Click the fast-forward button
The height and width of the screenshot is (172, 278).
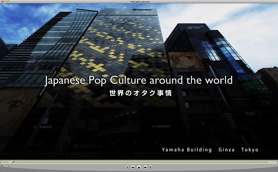(145, 167)
